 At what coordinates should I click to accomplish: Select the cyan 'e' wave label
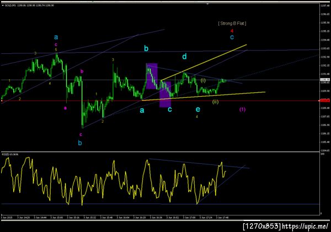pyautogui.click(x=198, y=109)
